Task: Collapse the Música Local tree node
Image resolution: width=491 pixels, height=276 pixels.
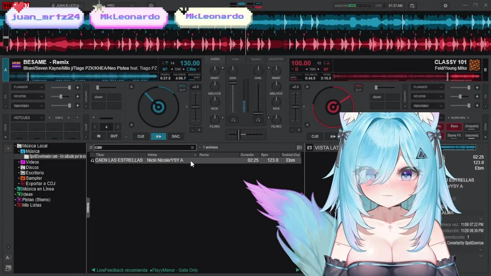Action: click(16, 146)
